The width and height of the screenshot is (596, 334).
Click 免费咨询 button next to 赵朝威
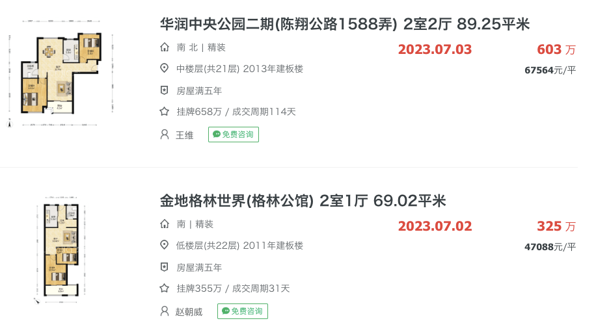tap(242, 311)
